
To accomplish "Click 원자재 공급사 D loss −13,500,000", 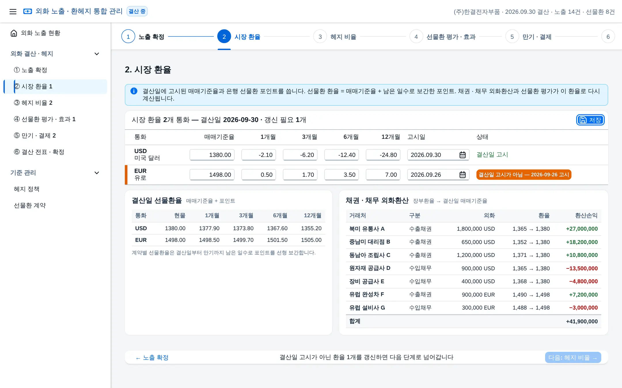I will pos(582,268).
